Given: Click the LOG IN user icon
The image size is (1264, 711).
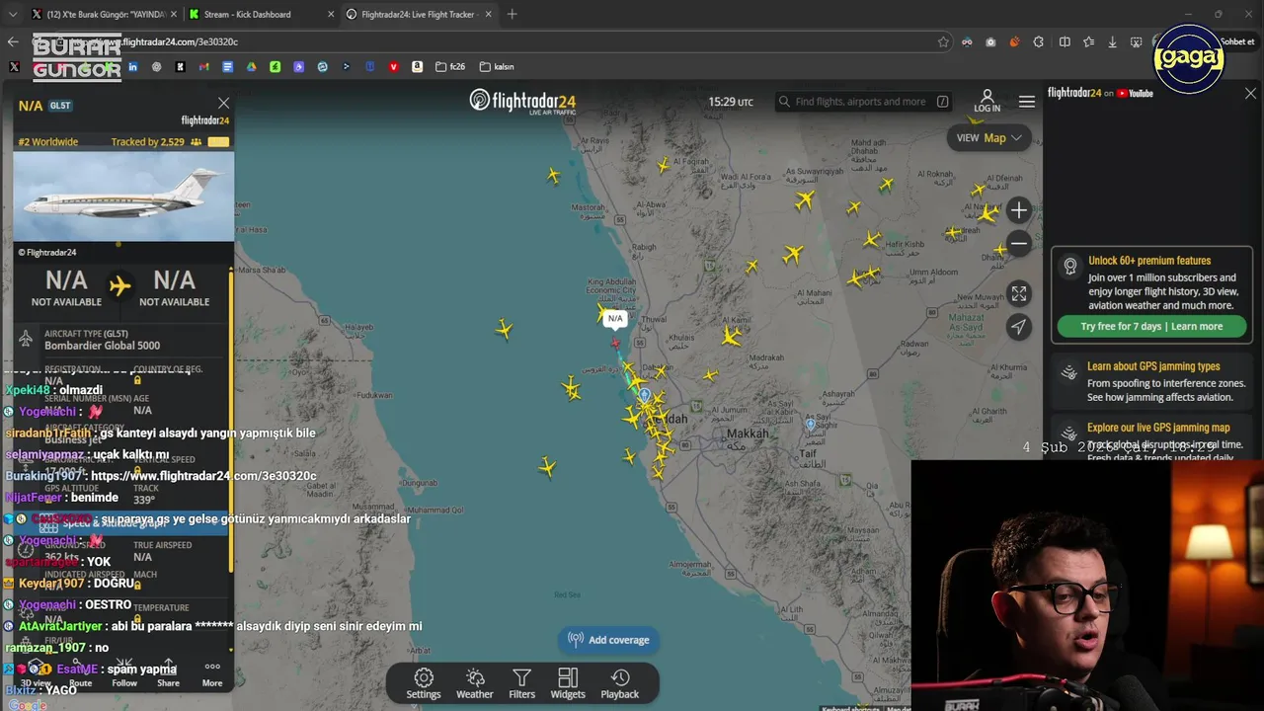Looking at the screenshot, I should 987,101.
